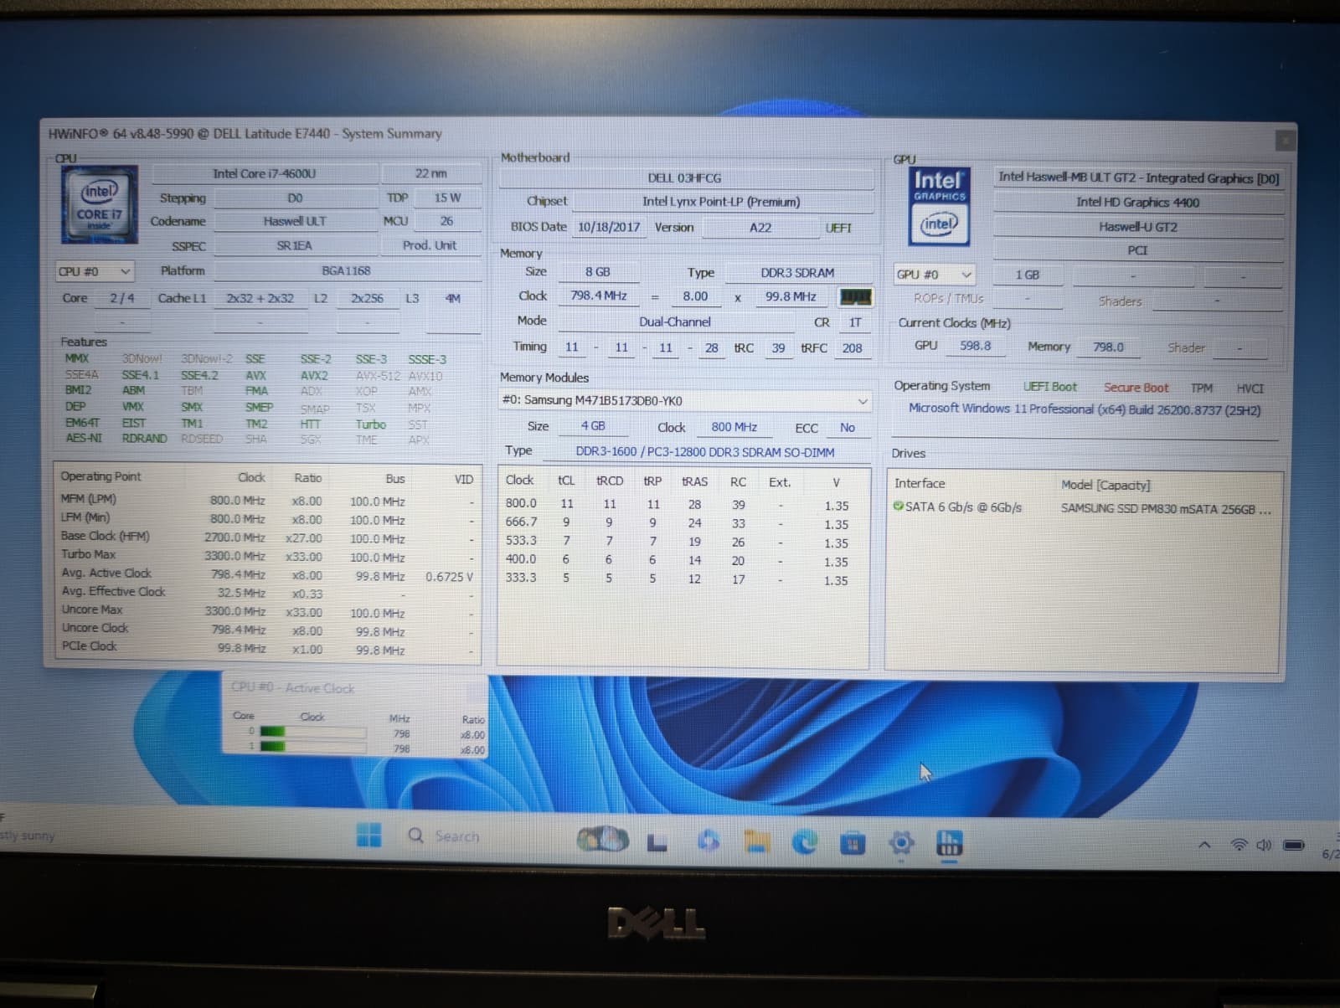Click the HVCI label
Image resolution: width=1340 pixels, height=1008 pixels.
pyautogui.click(x=1250, y=388)
